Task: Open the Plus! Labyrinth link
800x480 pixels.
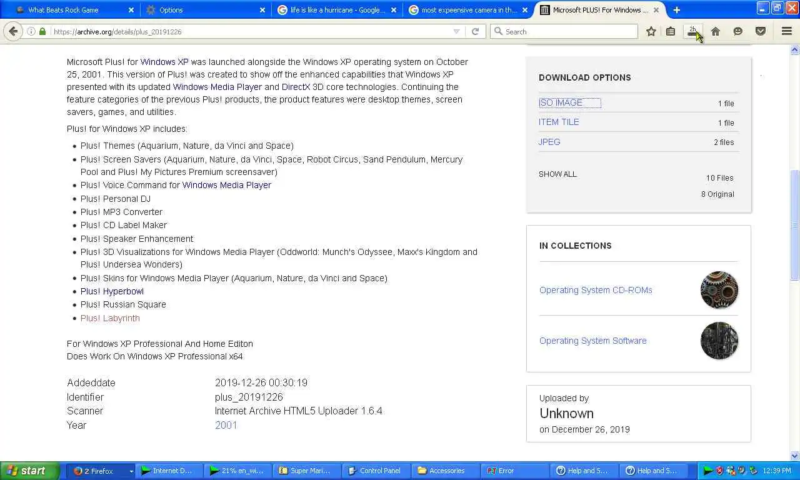Action: click(x=110, y=318)
